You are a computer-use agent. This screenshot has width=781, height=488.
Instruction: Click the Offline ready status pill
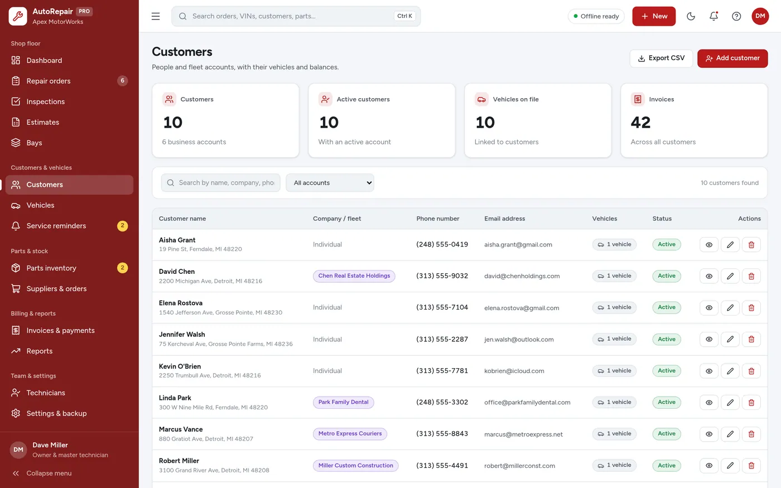click(596, 16)
